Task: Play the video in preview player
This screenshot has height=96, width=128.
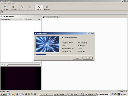Action: (x=5, y=65)
